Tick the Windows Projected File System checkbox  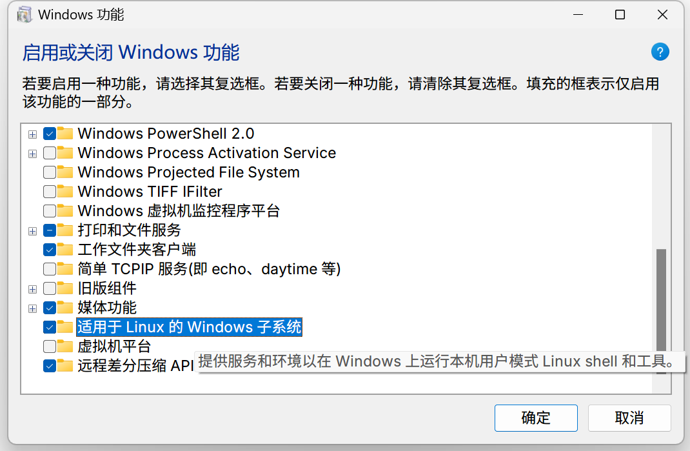[50, 173]
